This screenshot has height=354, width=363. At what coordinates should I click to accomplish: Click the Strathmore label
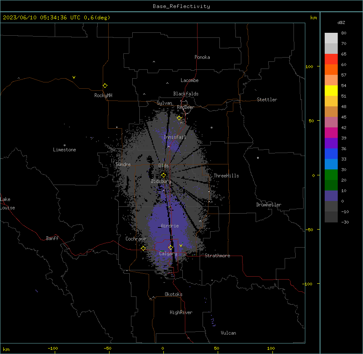tap(217, 256)
